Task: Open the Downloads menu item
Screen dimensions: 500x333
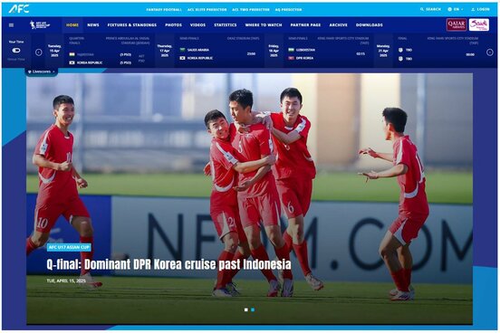Action: (x=370, y=24)
